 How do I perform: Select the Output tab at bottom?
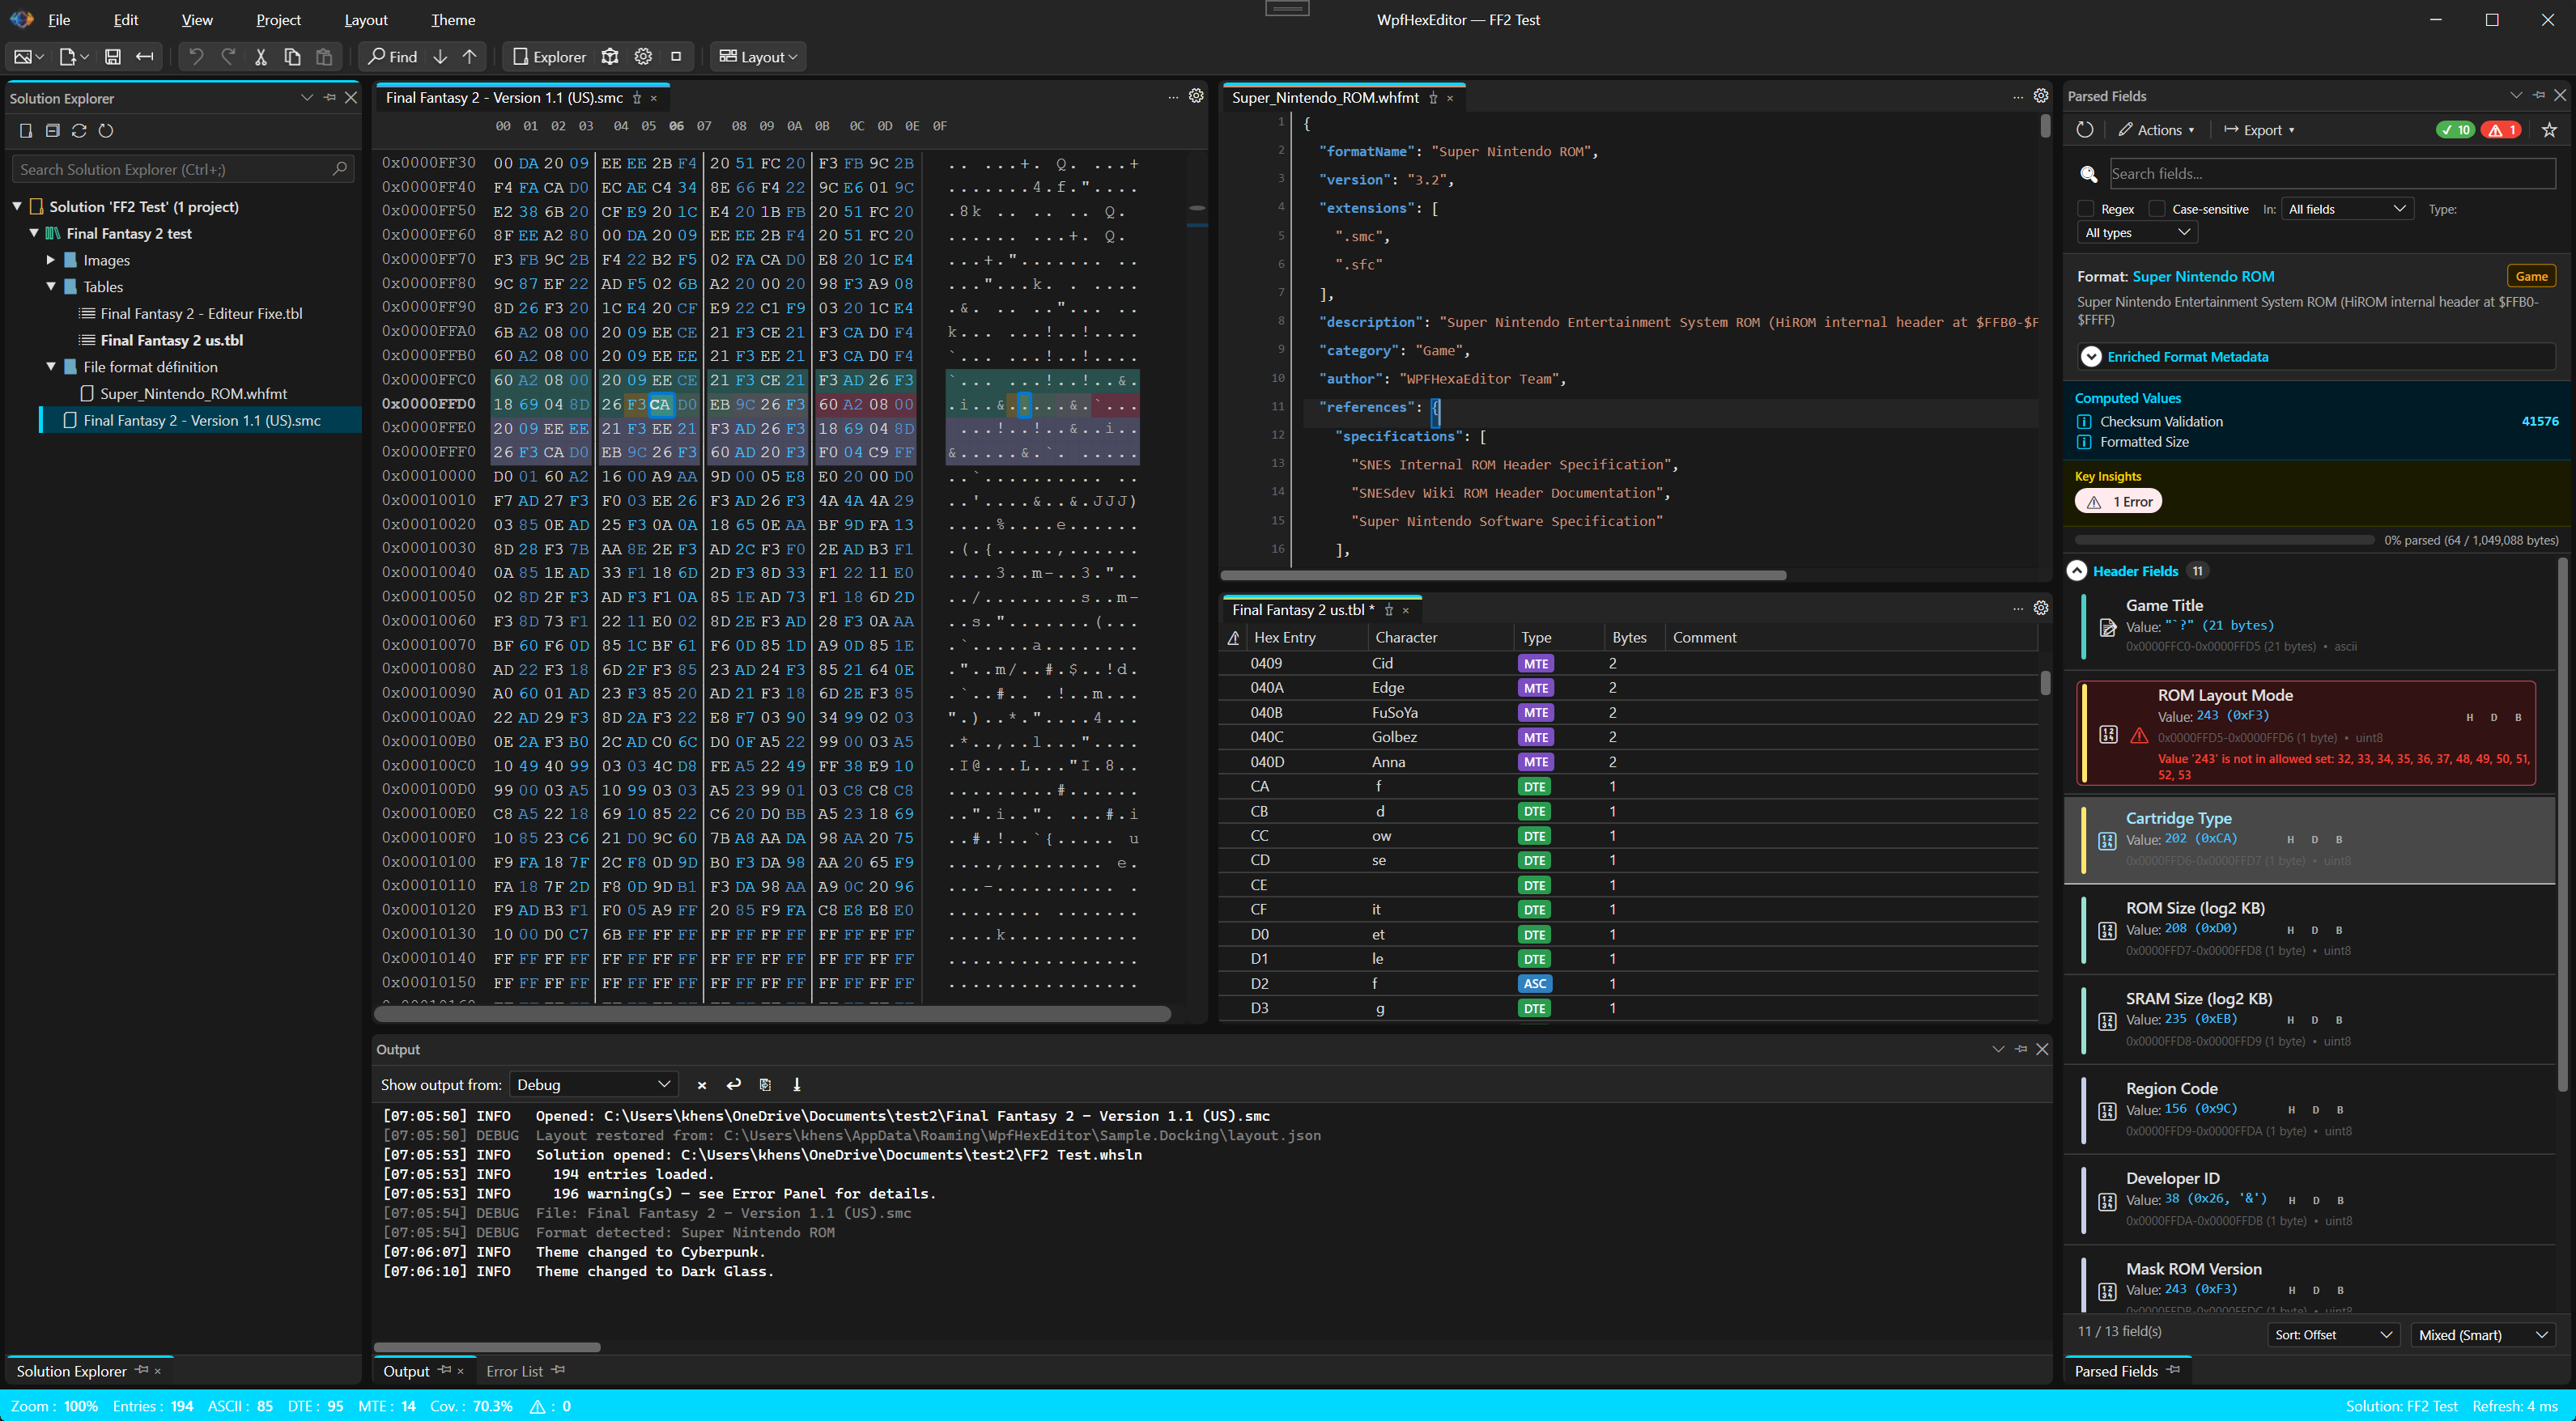coord(406,1371)
